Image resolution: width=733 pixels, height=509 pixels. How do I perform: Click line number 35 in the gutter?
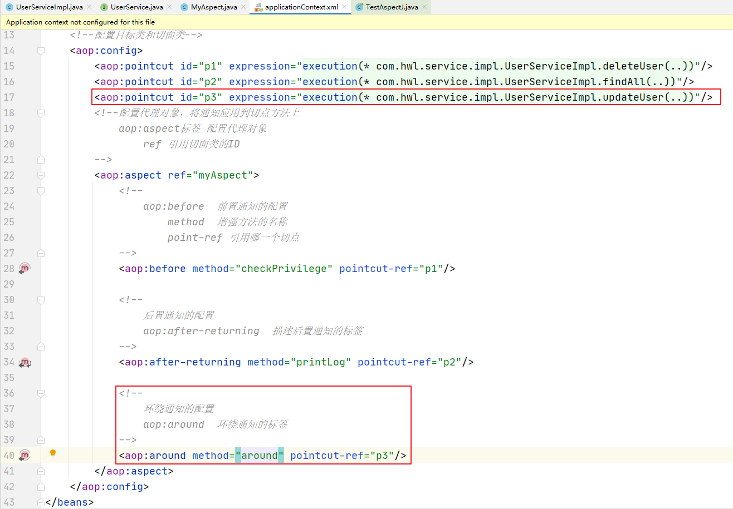tap(8, 378)
